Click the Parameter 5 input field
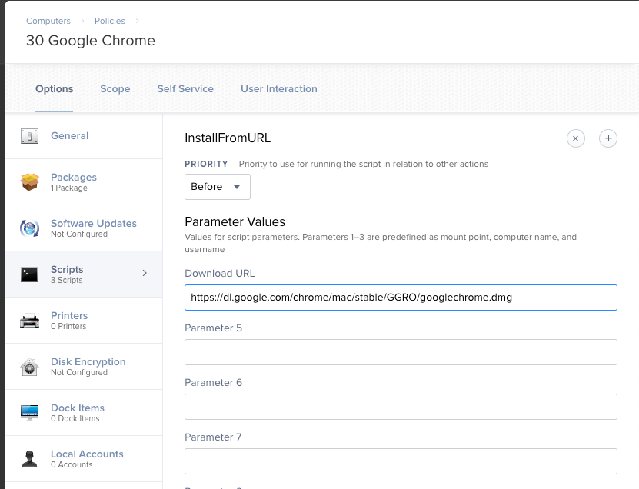 [401, 352]
